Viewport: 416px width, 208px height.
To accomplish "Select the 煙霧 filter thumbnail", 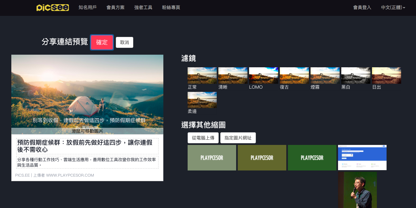I will [325, 75].
